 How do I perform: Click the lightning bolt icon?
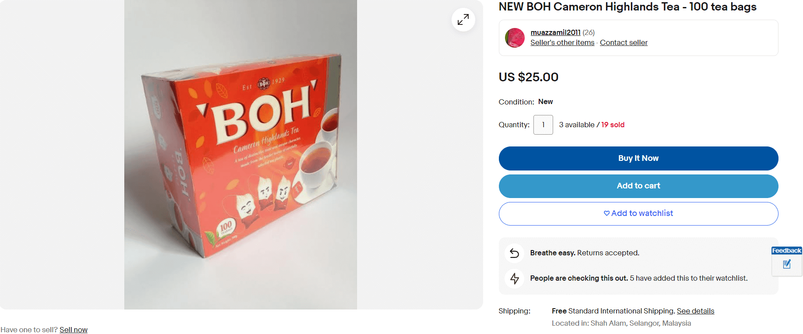[515, 278]
